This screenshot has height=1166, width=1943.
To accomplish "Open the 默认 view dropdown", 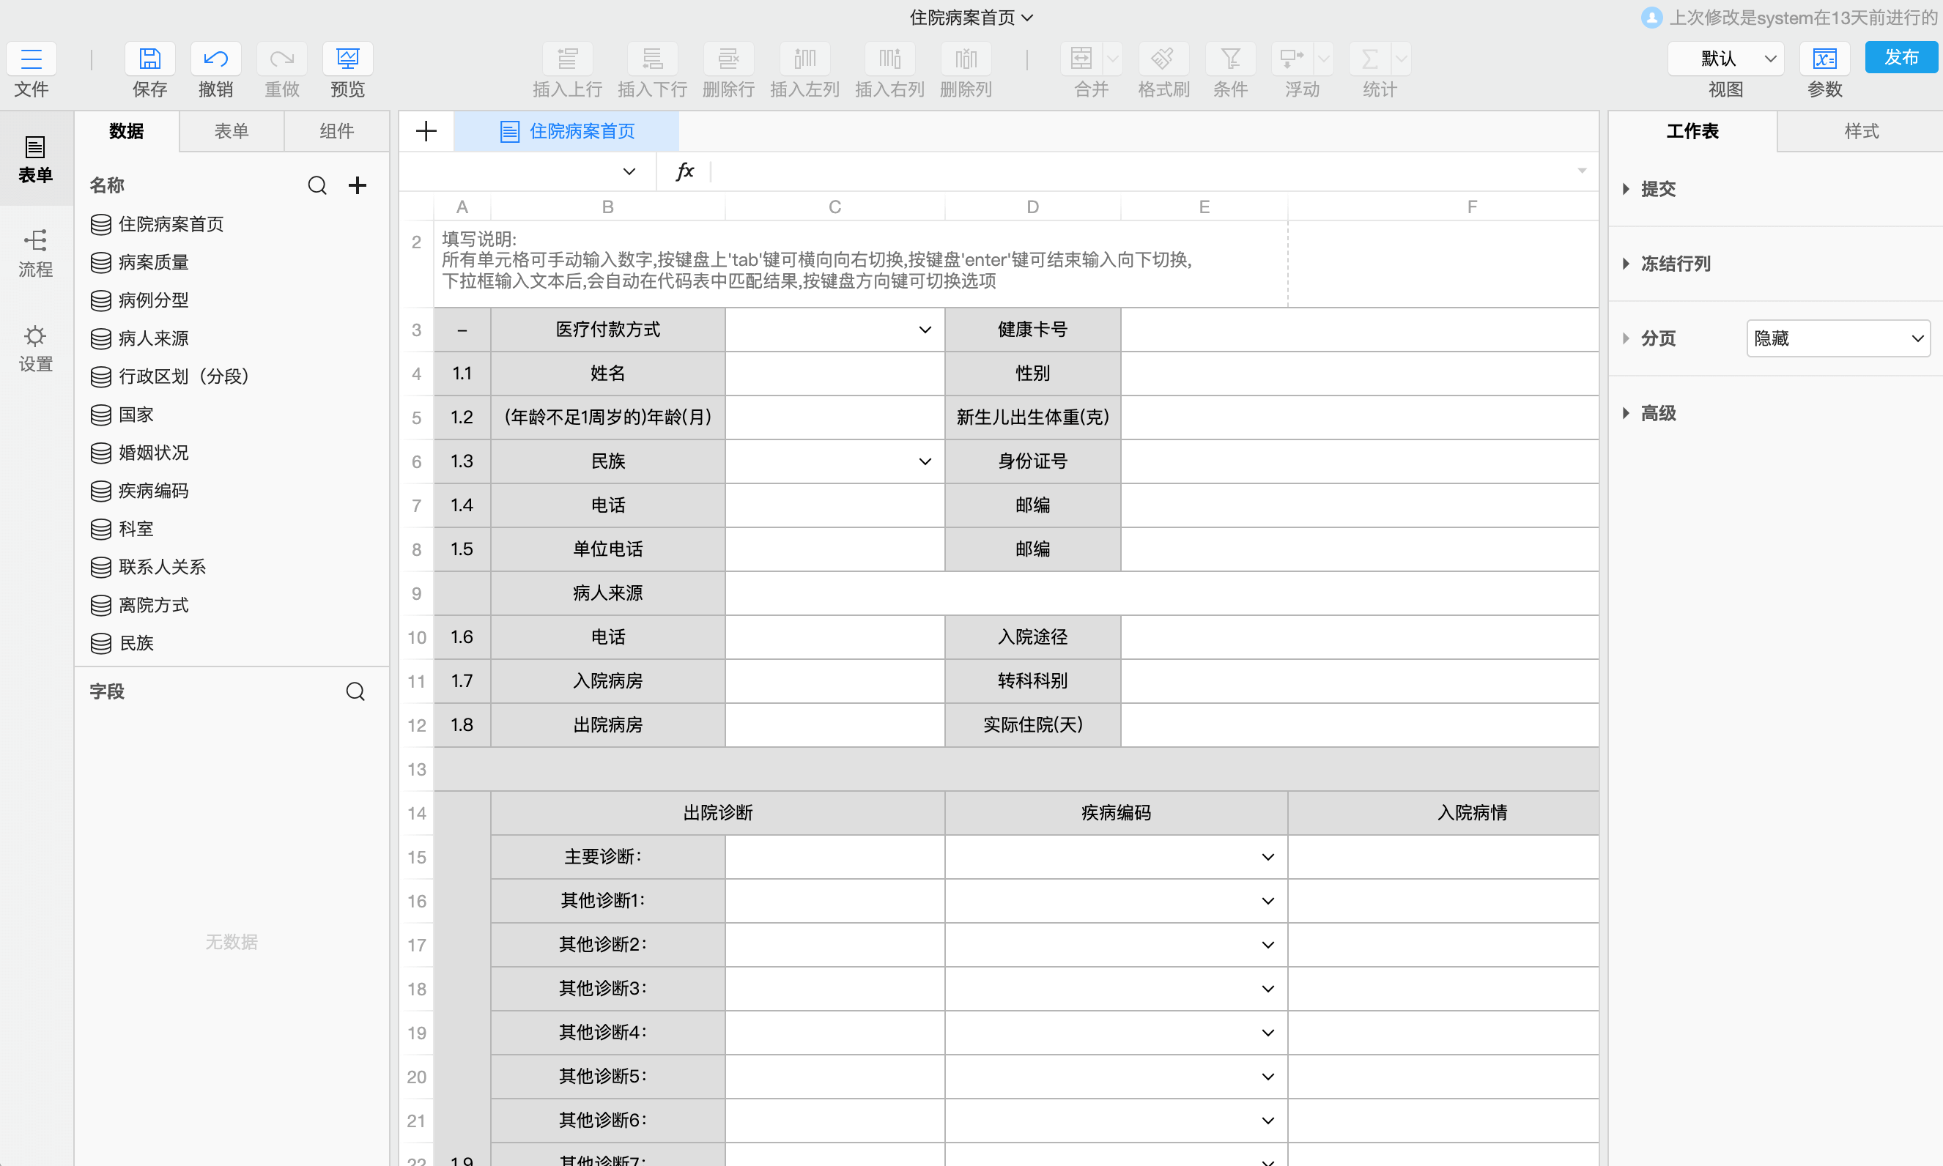I will click(1726, 58).
